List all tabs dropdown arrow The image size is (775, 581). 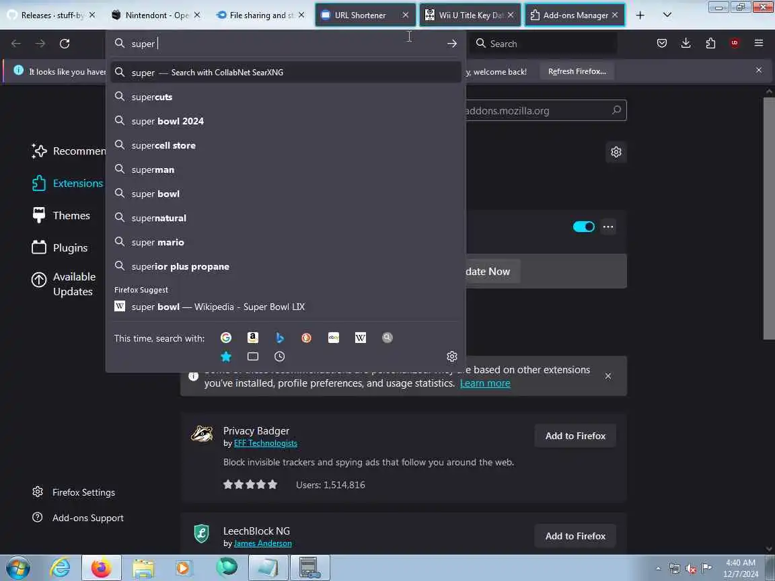click(667, 15)
